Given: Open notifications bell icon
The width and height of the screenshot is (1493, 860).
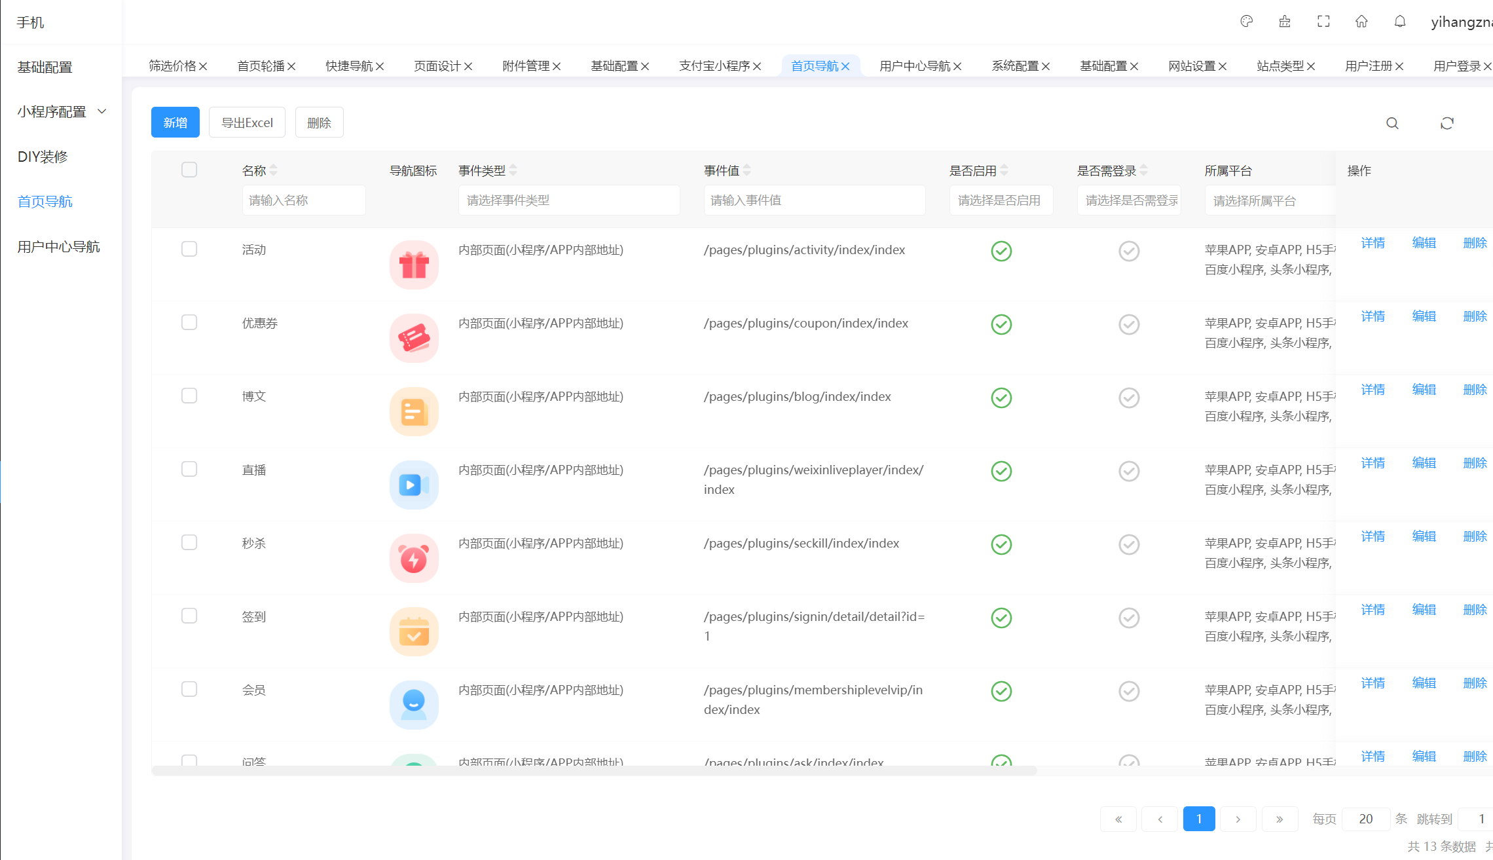Looking at the screenshot, I should point(1400,22).
